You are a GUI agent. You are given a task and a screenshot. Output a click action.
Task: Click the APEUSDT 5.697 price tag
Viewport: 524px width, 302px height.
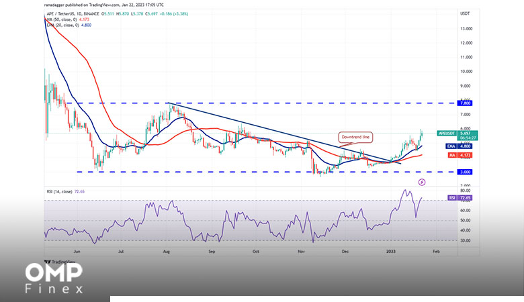point(457,135)
